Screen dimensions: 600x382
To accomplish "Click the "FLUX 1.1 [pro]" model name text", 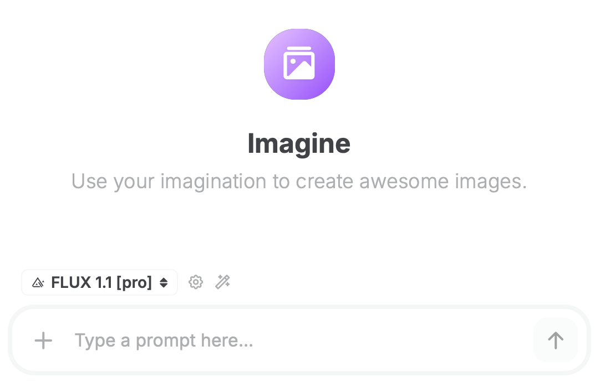I will (101, 283).
